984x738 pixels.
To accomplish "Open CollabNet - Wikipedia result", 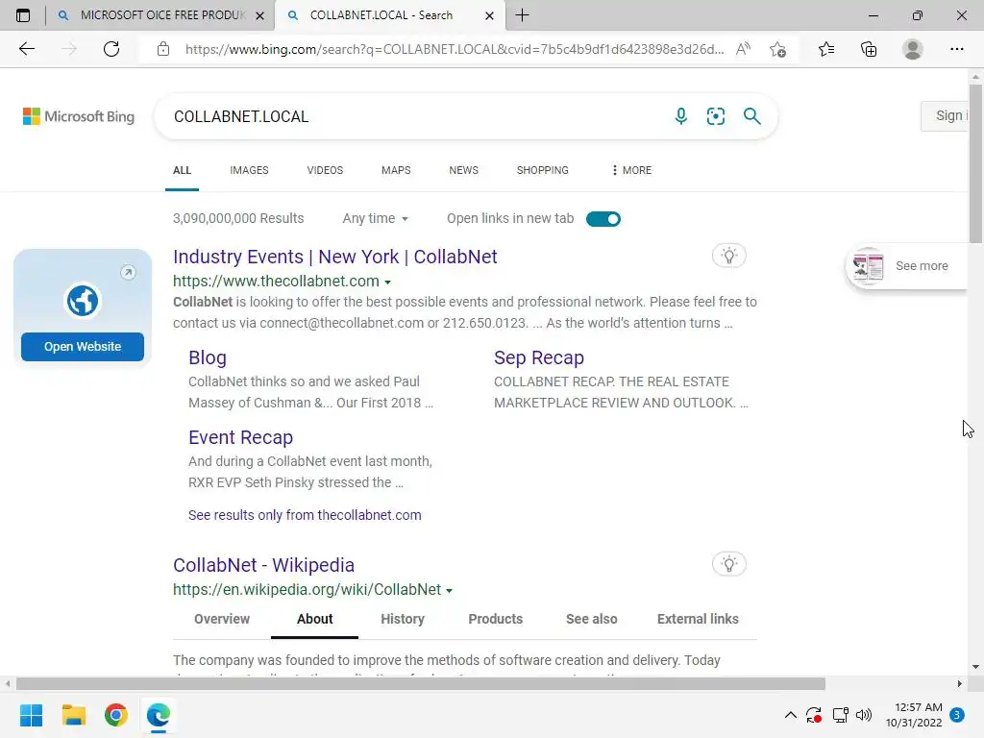I will [x=263, y=565].
